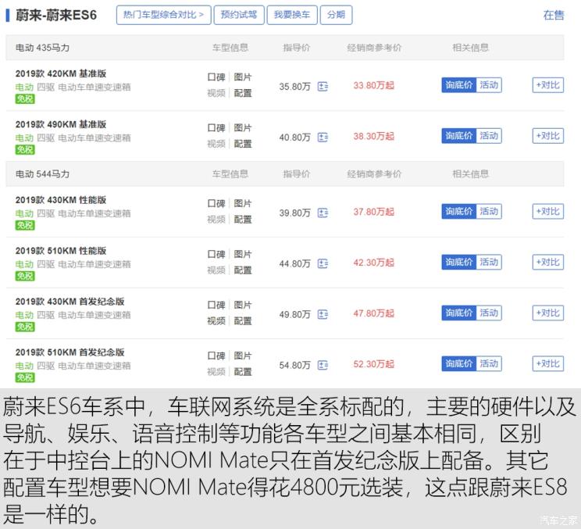Add 2019款 430KM 性能版 to 对比
Image resolution: width=581 pixels, height=529 pixels.
[547, 212]
